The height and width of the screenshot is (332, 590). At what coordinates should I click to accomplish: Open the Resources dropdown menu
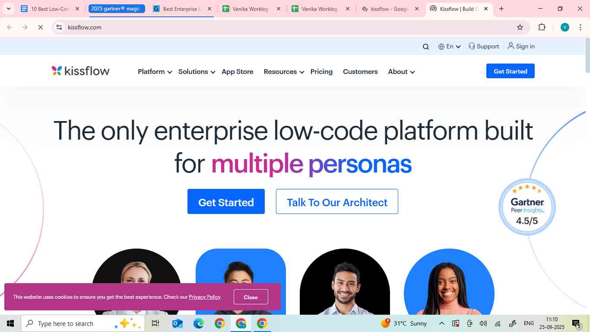coord(284,72)
